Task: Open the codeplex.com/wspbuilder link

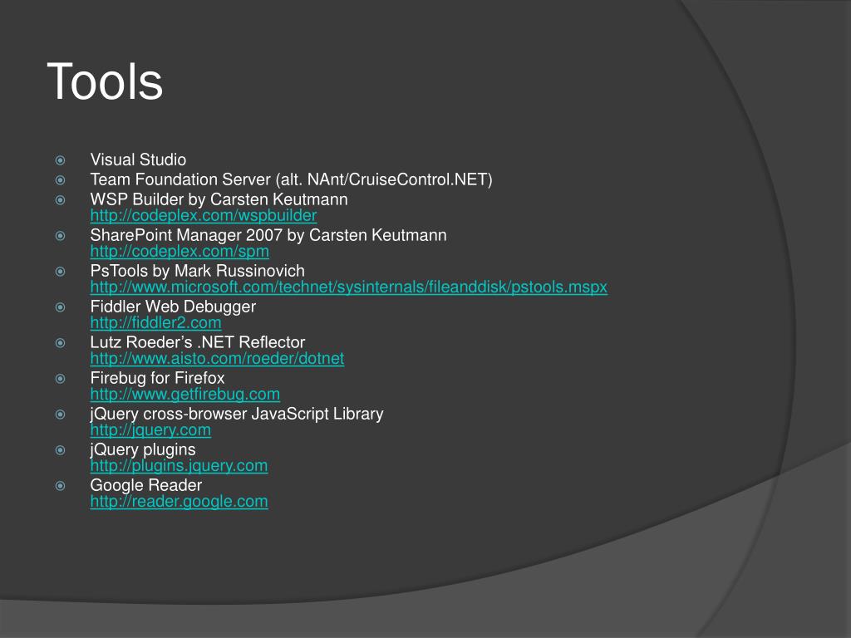Action: click(x=204, y=215)
